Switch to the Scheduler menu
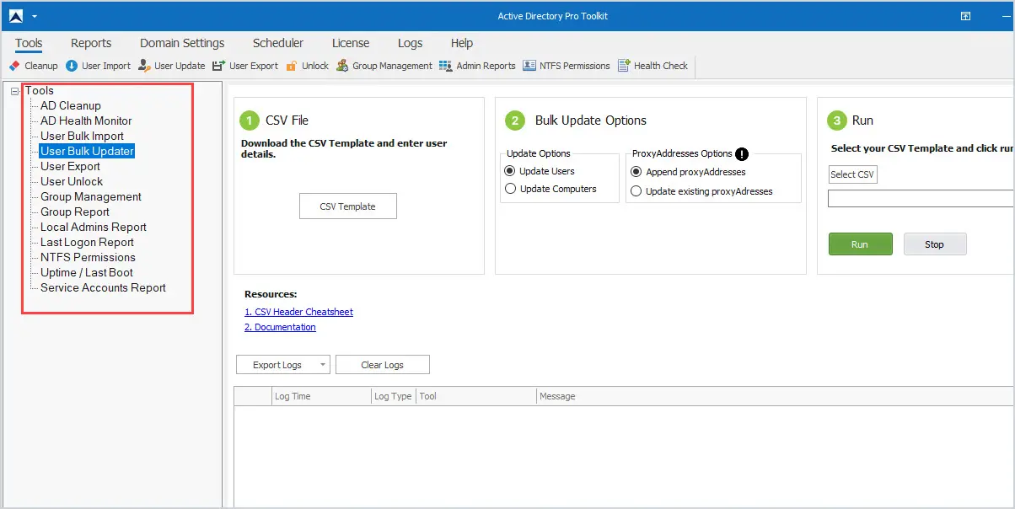Screen dimensions: 1015x509 [x=278, y=43]
